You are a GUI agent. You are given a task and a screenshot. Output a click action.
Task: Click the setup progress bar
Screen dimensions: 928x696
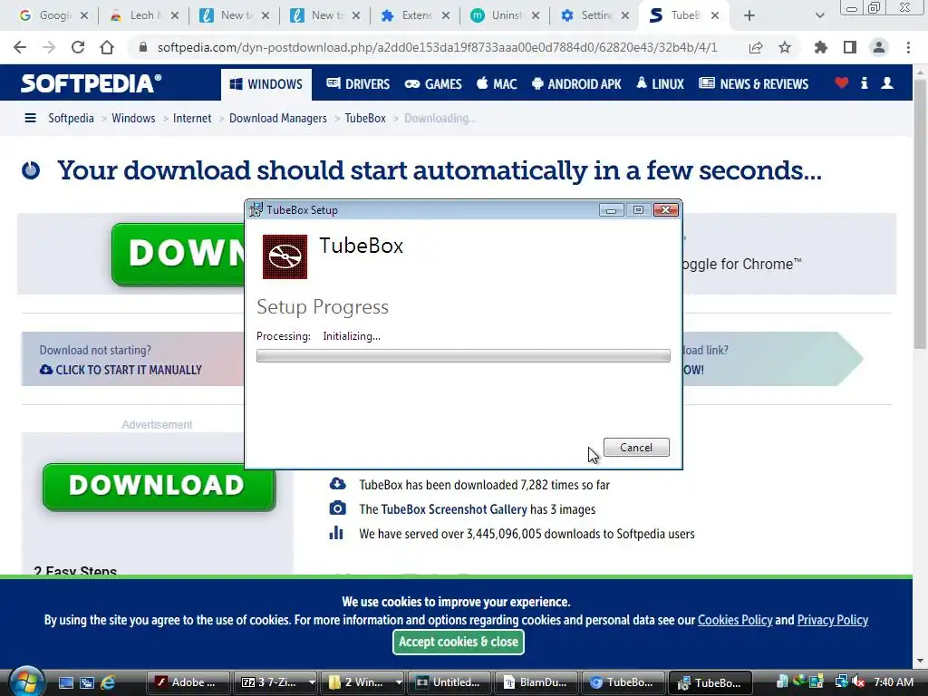[463, 355]
